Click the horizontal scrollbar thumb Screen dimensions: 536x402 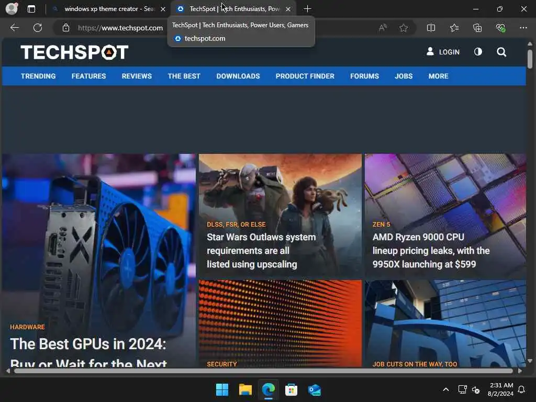coord(263,371)
